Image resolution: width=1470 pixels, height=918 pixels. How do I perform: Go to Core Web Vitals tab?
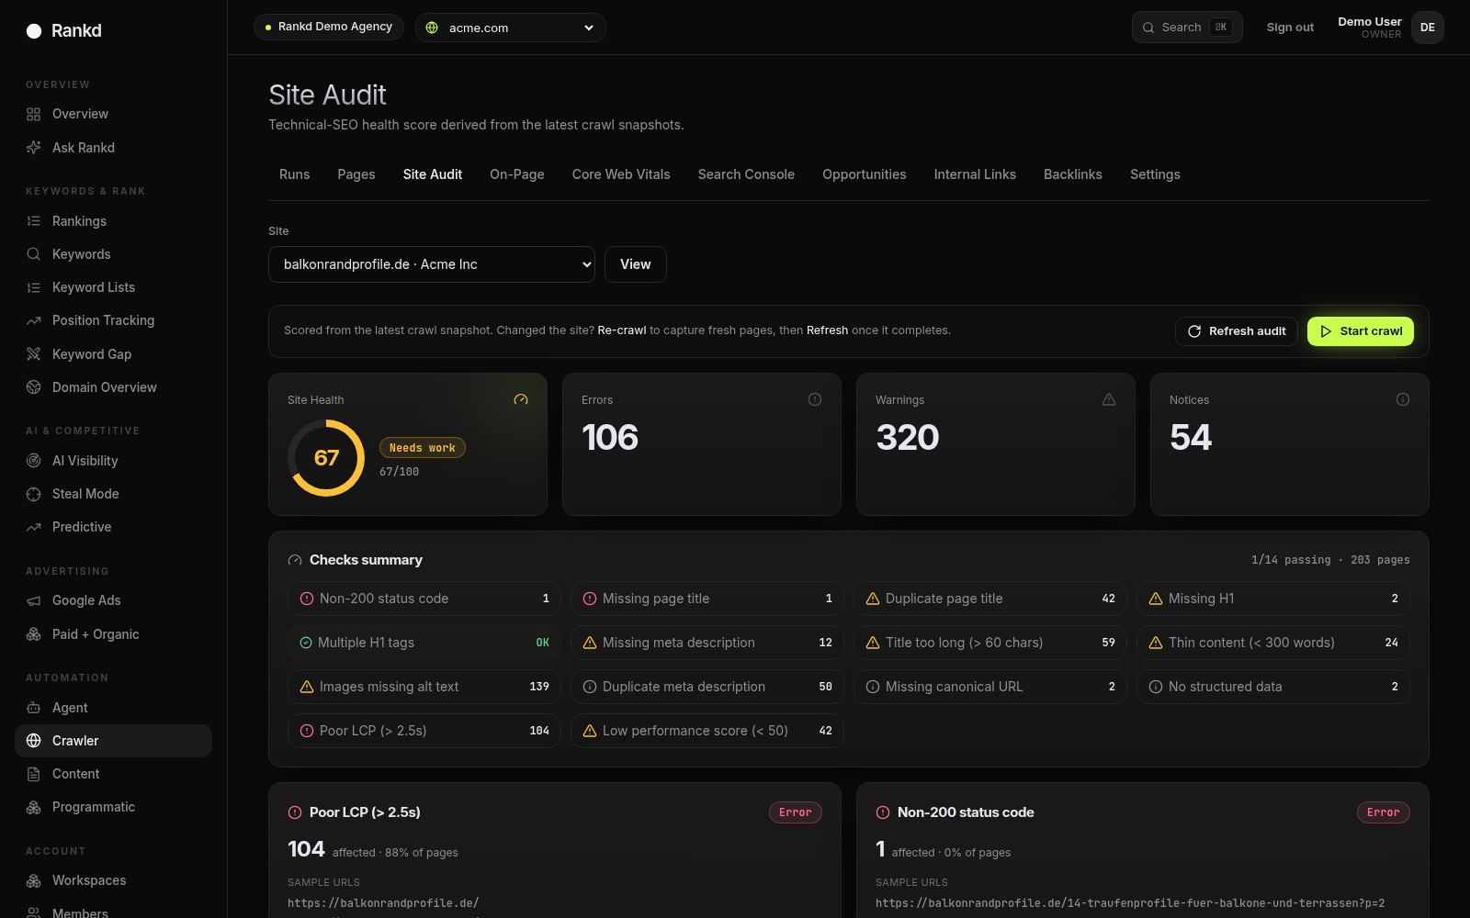point(621,174)
